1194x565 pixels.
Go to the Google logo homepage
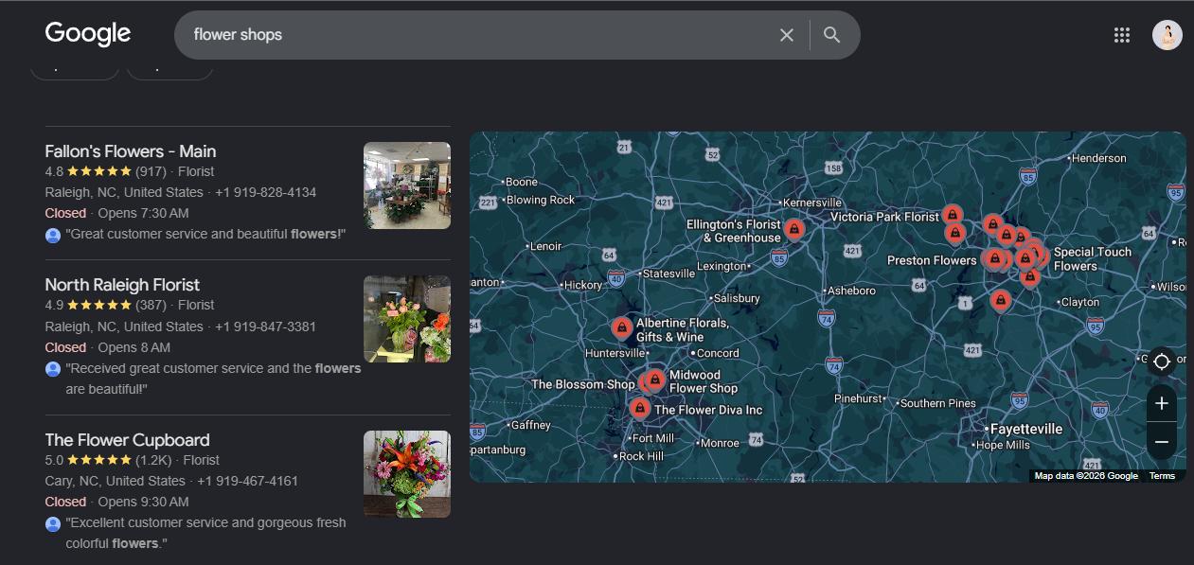88,34
